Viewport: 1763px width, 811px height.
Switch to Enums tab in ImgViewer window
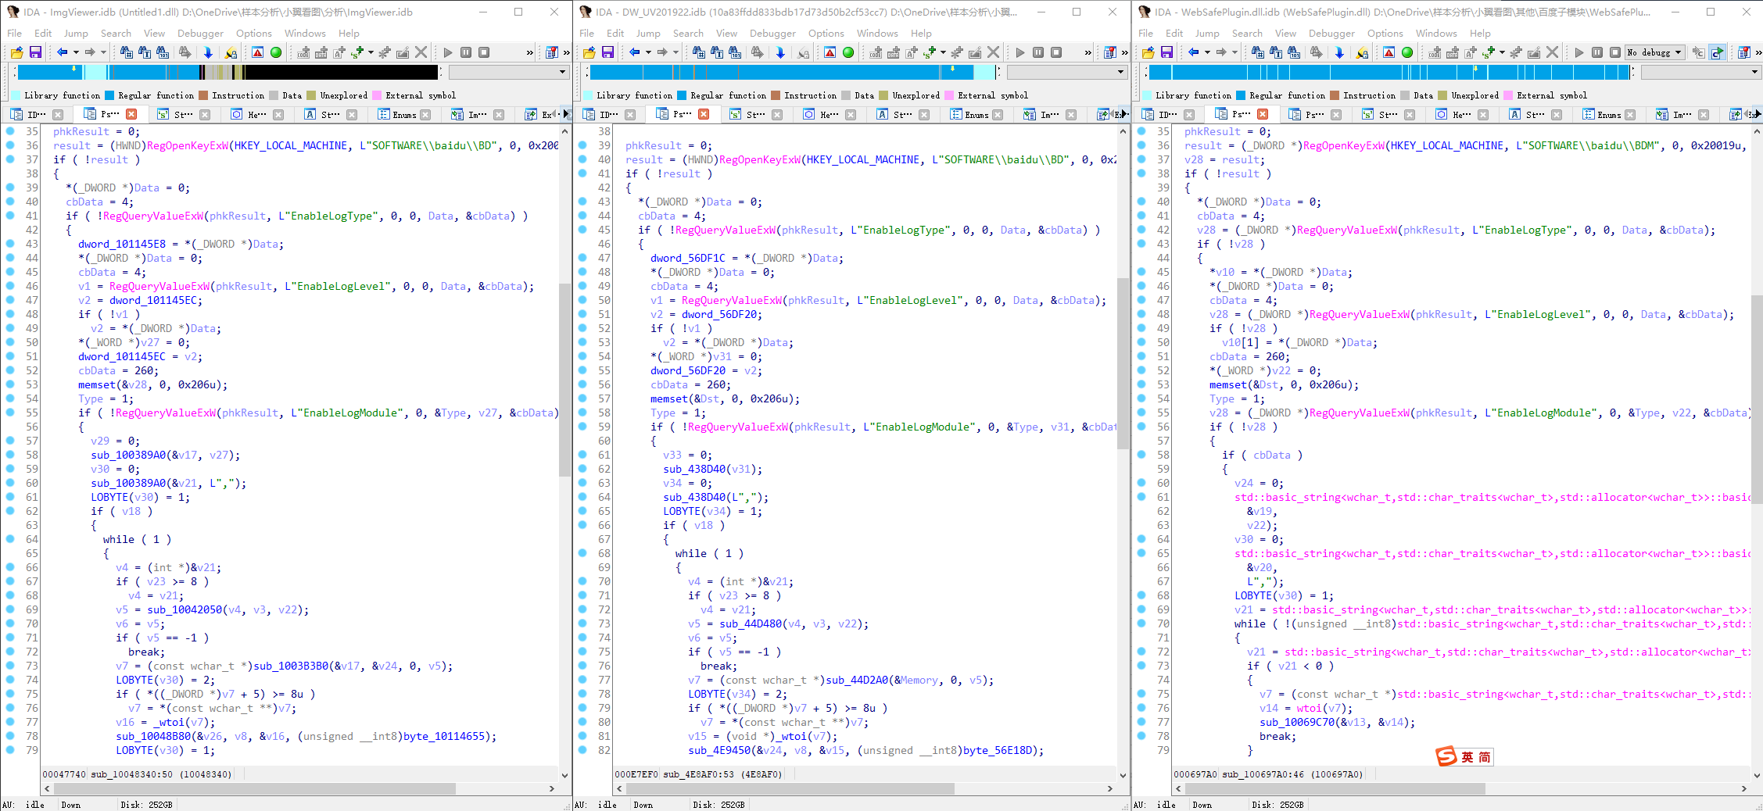point(404,115)
